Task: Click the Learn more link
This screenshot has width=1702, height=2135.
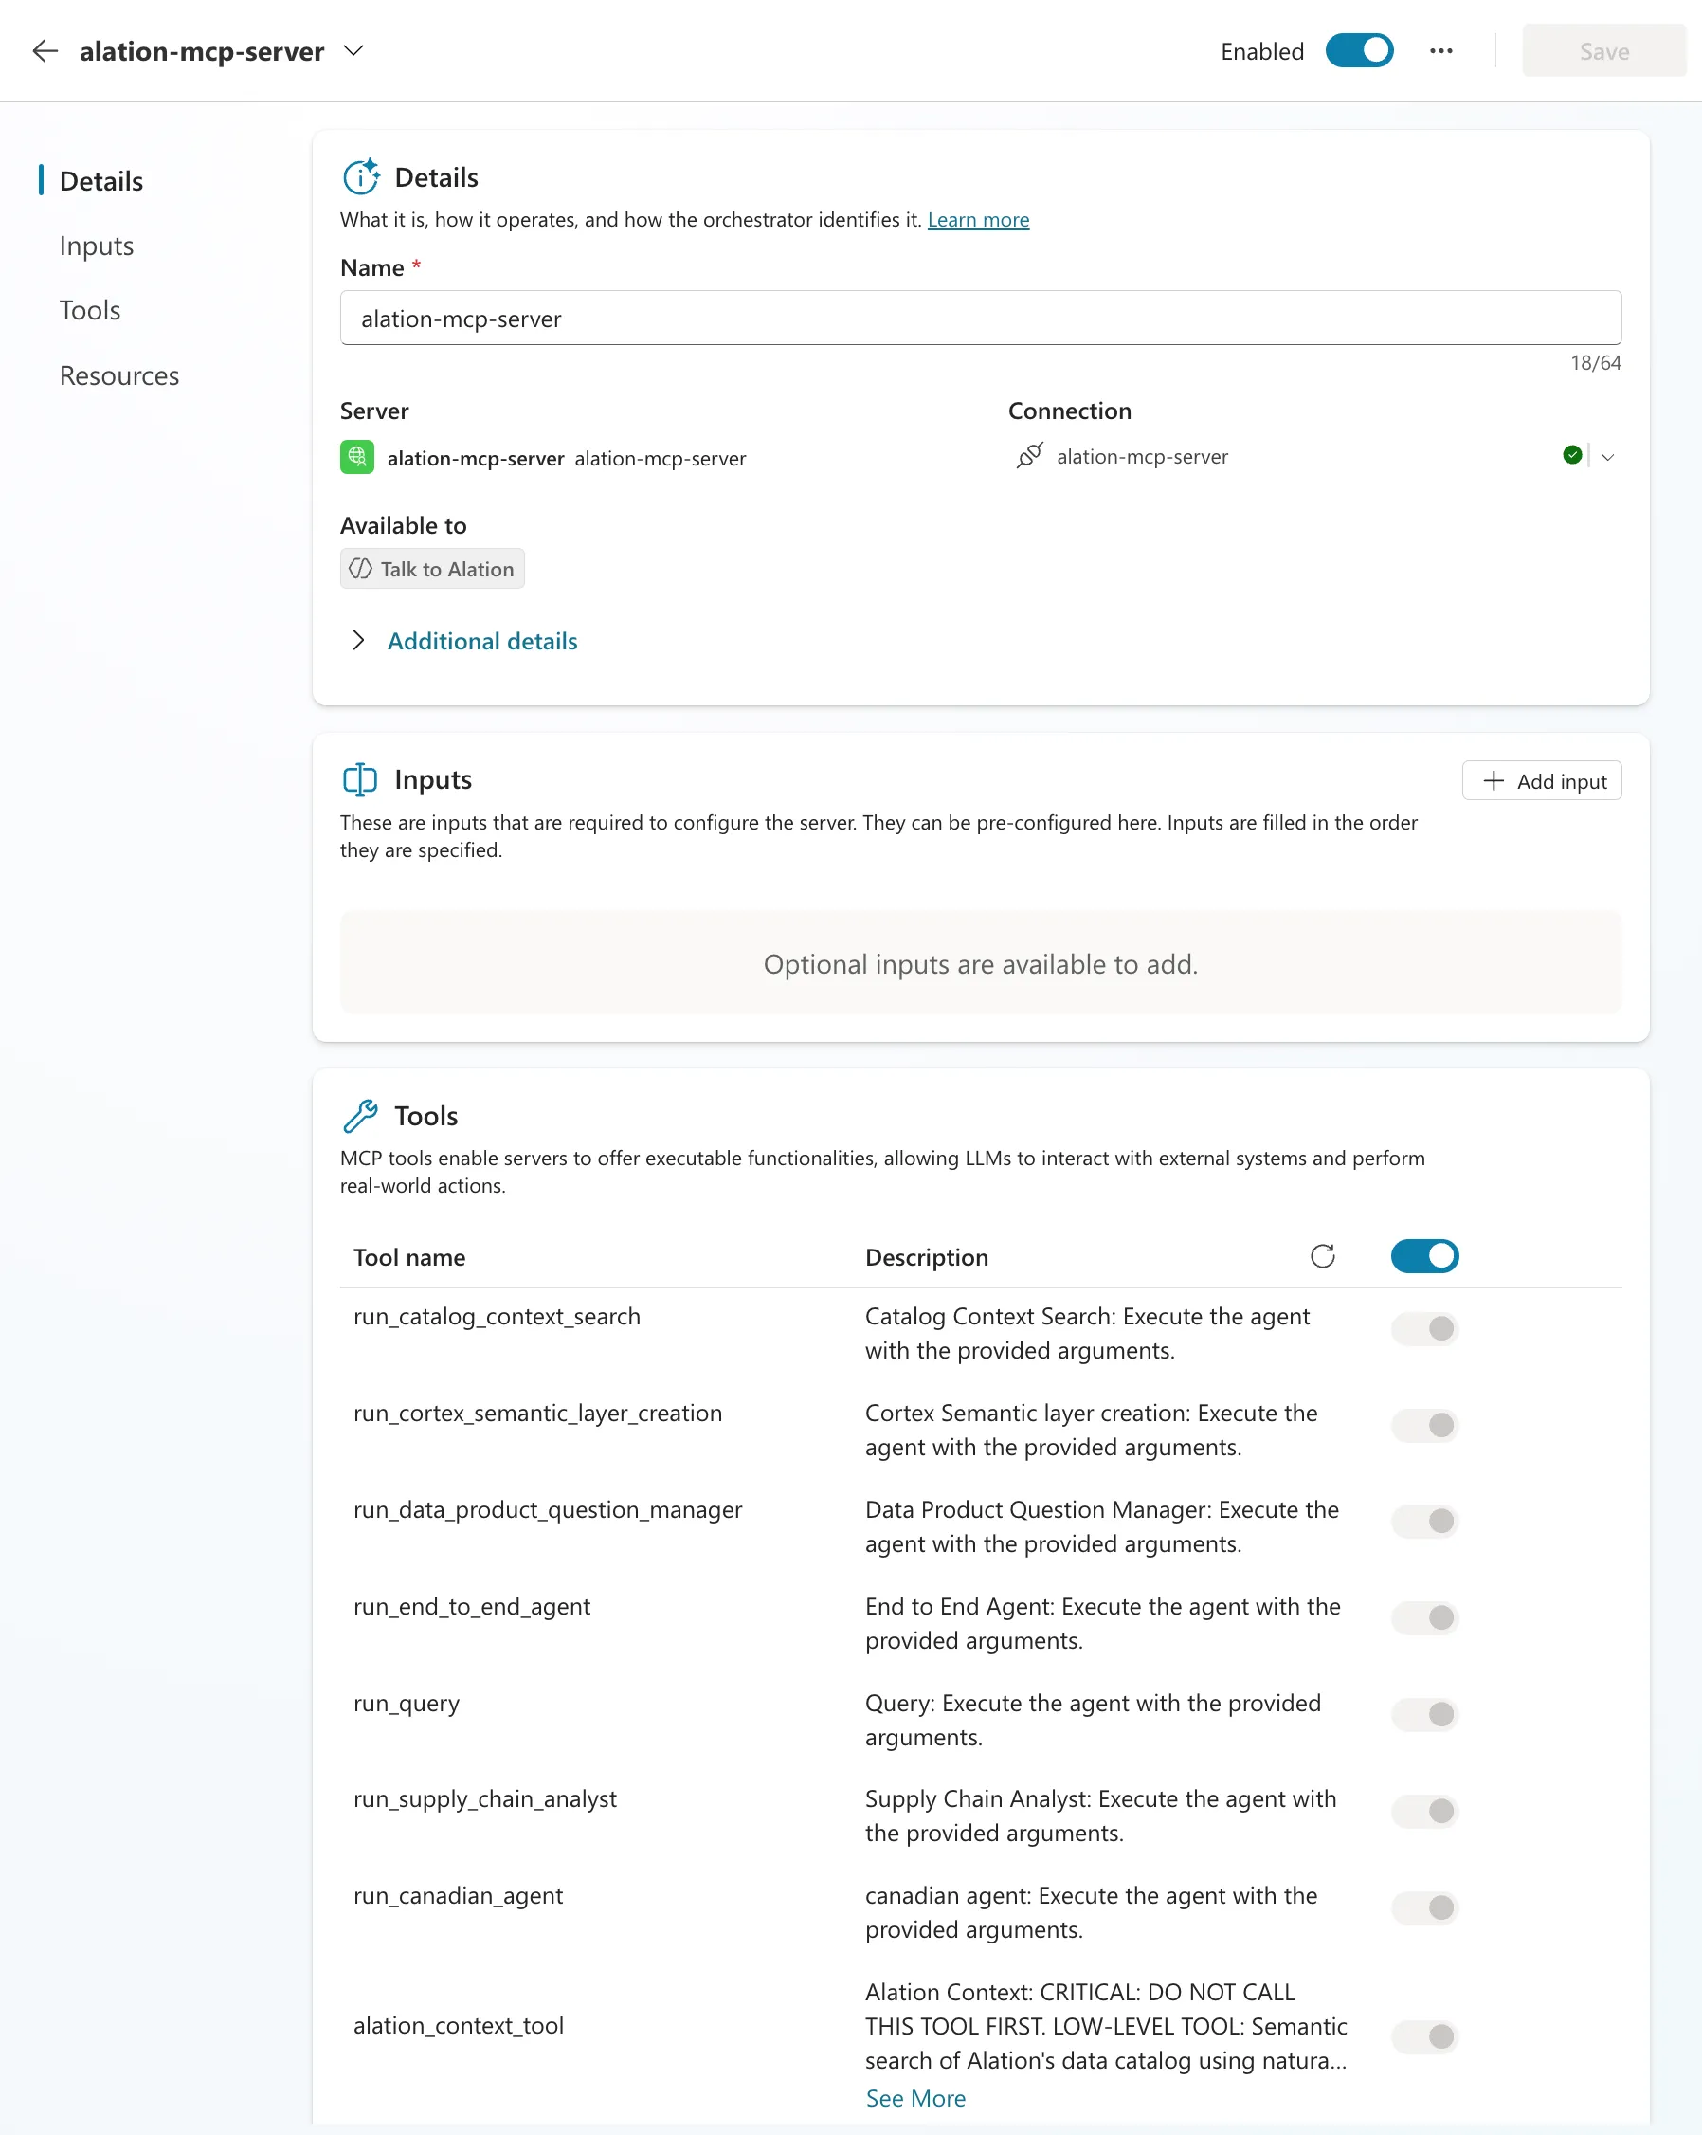Action: pyautogui.click(x=978, y=220)
